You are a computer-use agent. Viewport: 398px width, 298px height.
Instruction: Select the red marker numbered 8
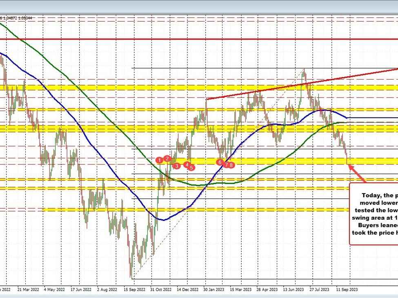pos(231,165)
